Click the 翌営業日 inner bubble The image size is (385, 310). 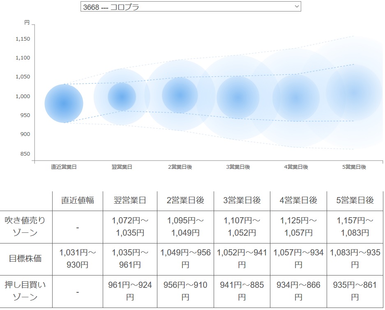(x=122, y=97)
